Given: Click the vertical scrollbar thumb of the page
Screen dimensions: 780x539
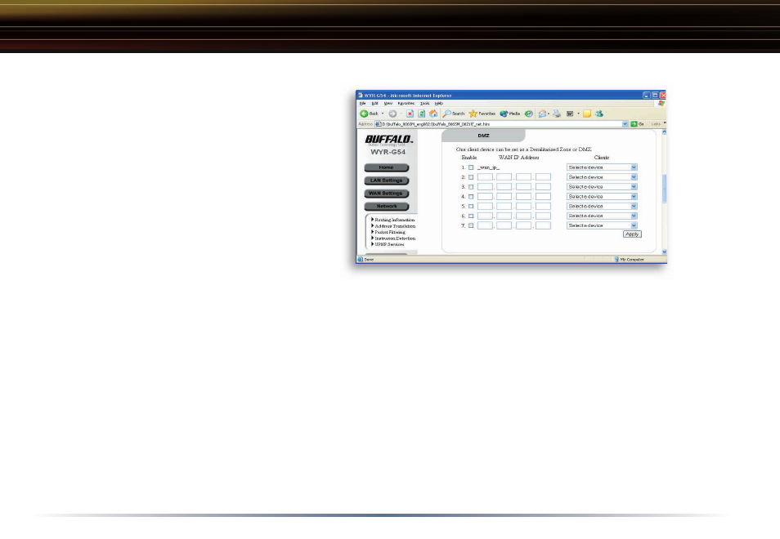Looking at the screenshot, I should tap(664, 189).
